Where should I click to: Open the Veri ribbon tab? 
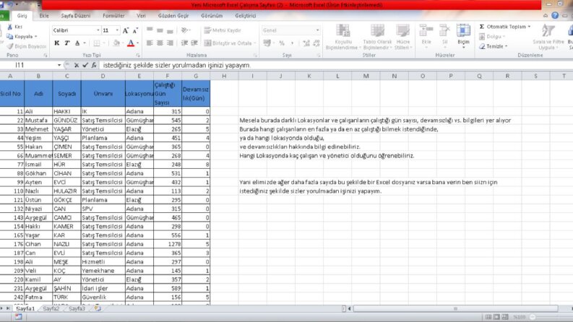click(x=141, y=16)
